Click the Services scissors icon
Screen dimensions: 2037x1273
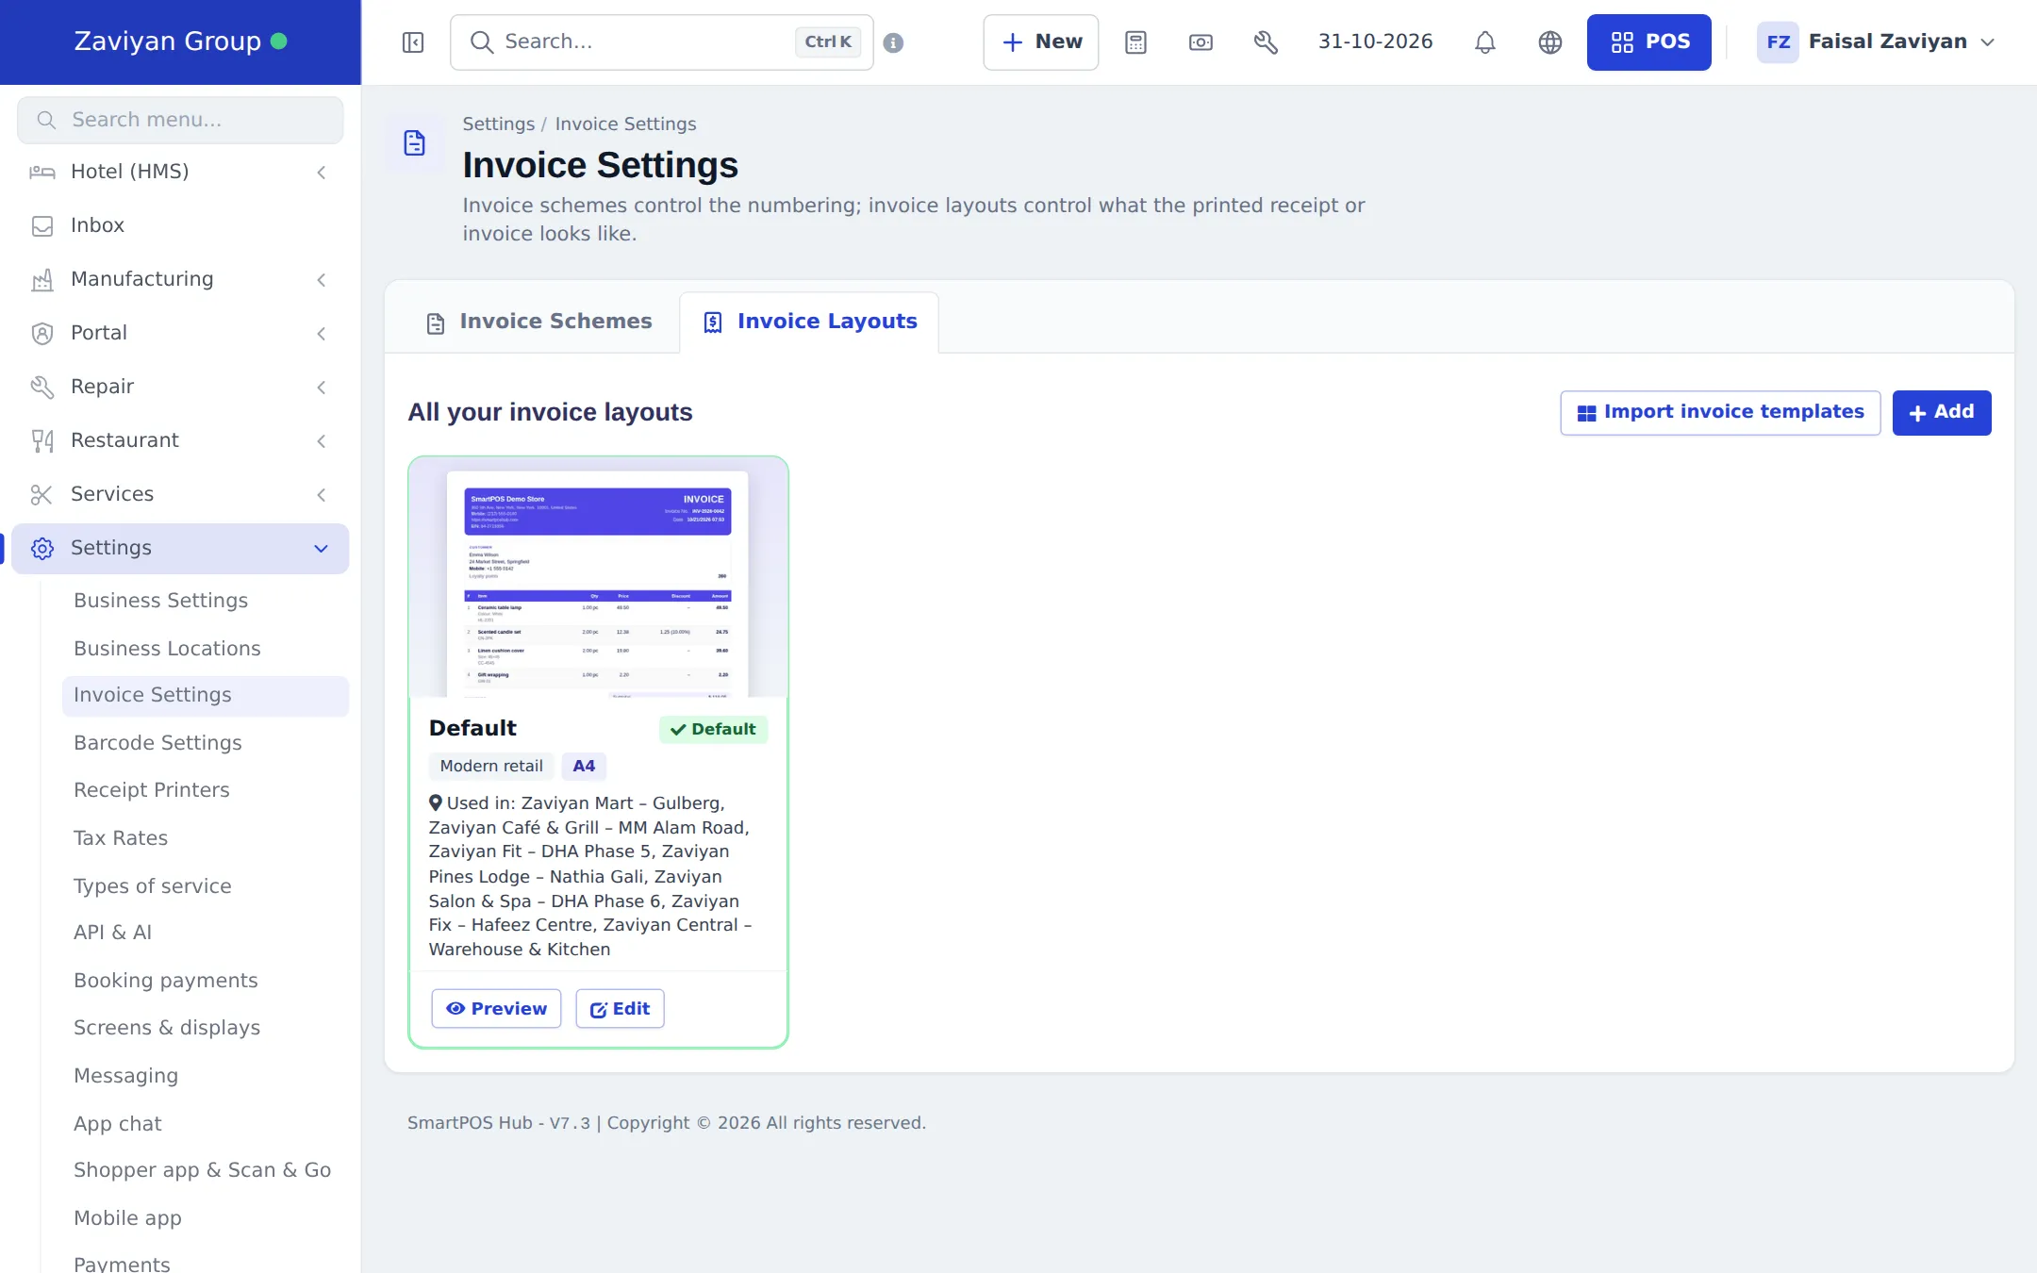pyautogui.click(x=42, y=494)
